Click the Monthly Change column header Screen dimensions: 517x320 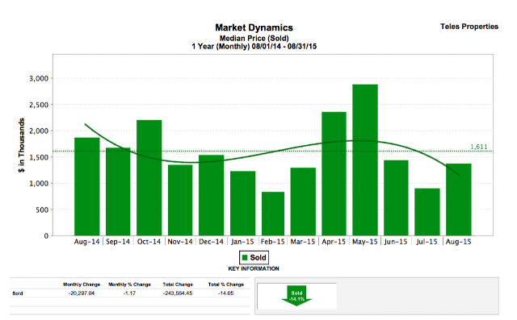(82, 285)
